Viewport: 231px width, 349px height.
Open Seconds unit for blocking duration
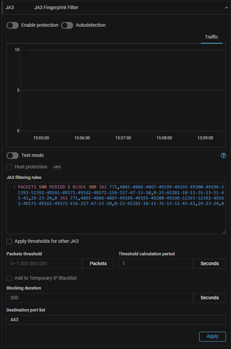tap(209, 298)
